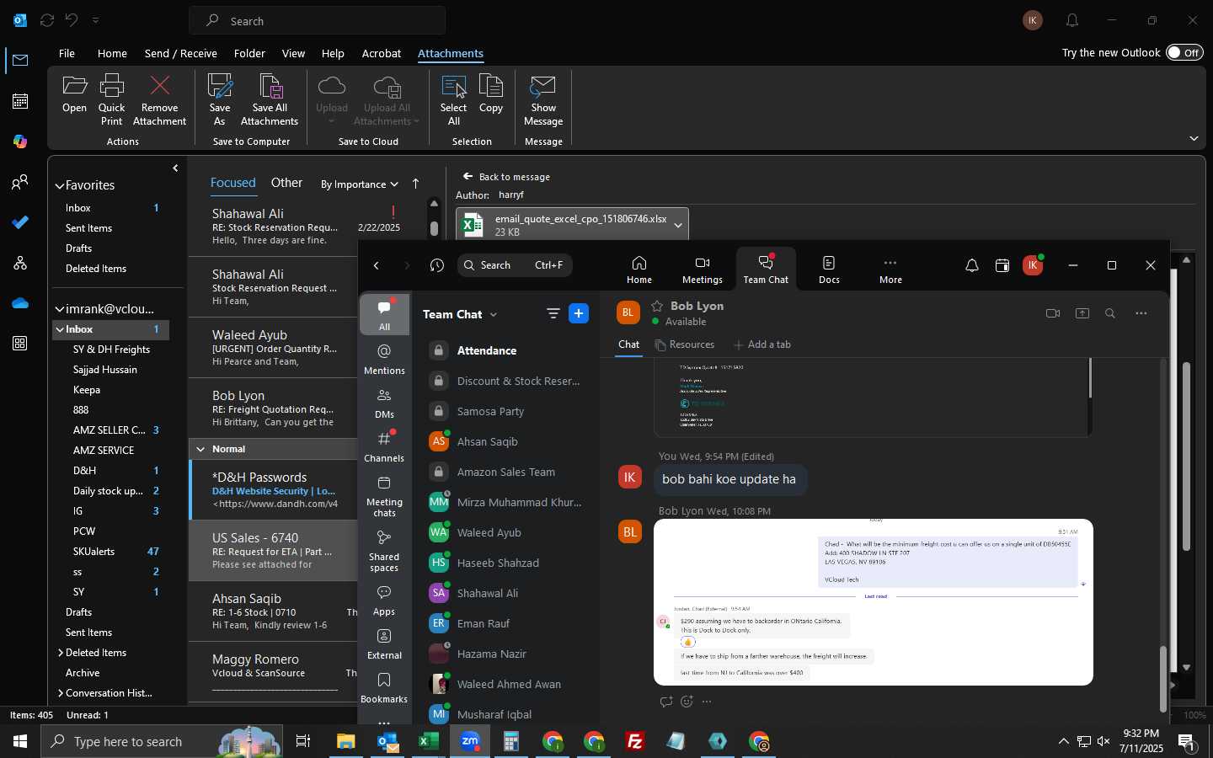Click chat list filter icon
Viewport: 1213px width, 758px height.
(553, 313)
